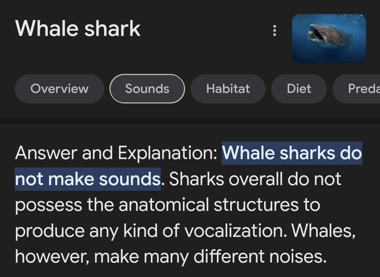The height and width of the screenshot is (277, 380).
Task: Go to the Habitat chip
Action: pos(228,89)
